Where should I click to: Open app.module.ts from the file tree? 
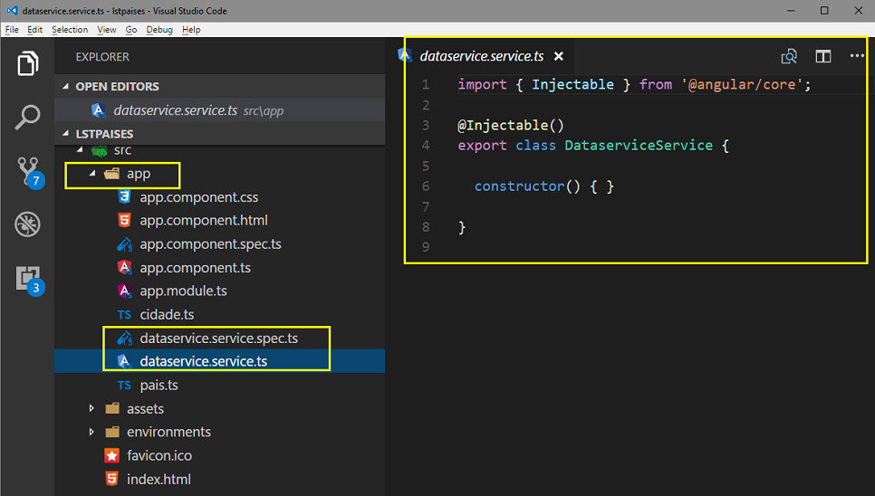(183, 291)
